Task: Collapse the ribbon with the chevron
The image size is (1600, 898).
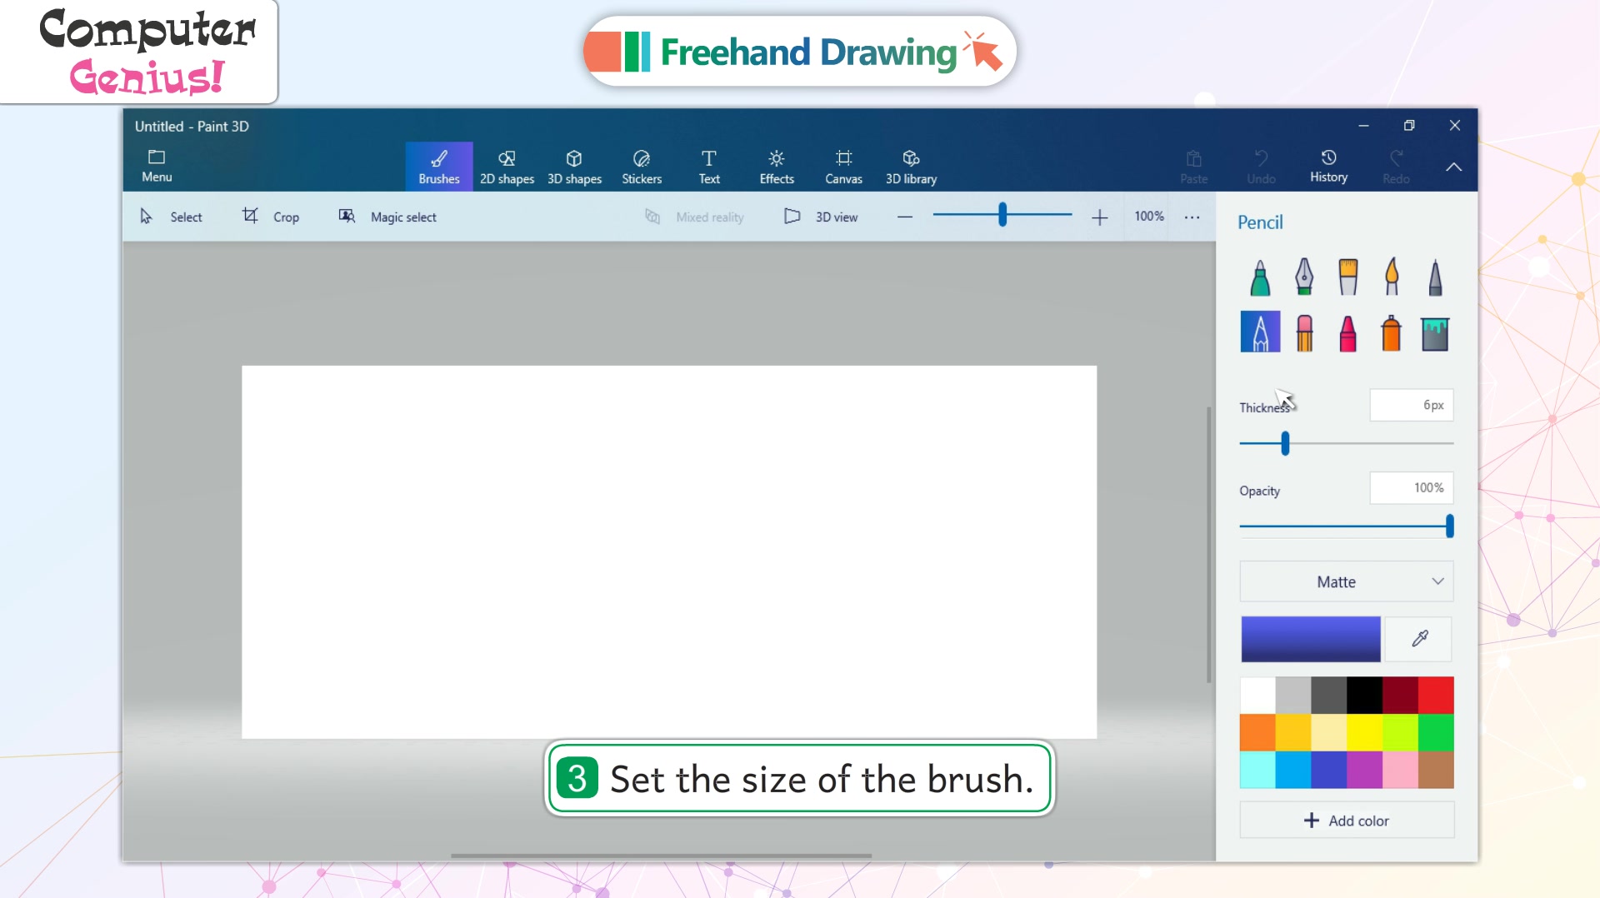Action: coord(1453,167)
